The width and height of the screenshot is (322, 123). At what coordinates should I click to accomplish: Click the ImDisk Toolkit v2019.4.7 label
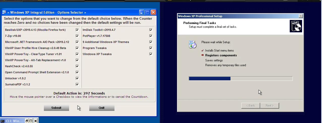pos(99,30)
